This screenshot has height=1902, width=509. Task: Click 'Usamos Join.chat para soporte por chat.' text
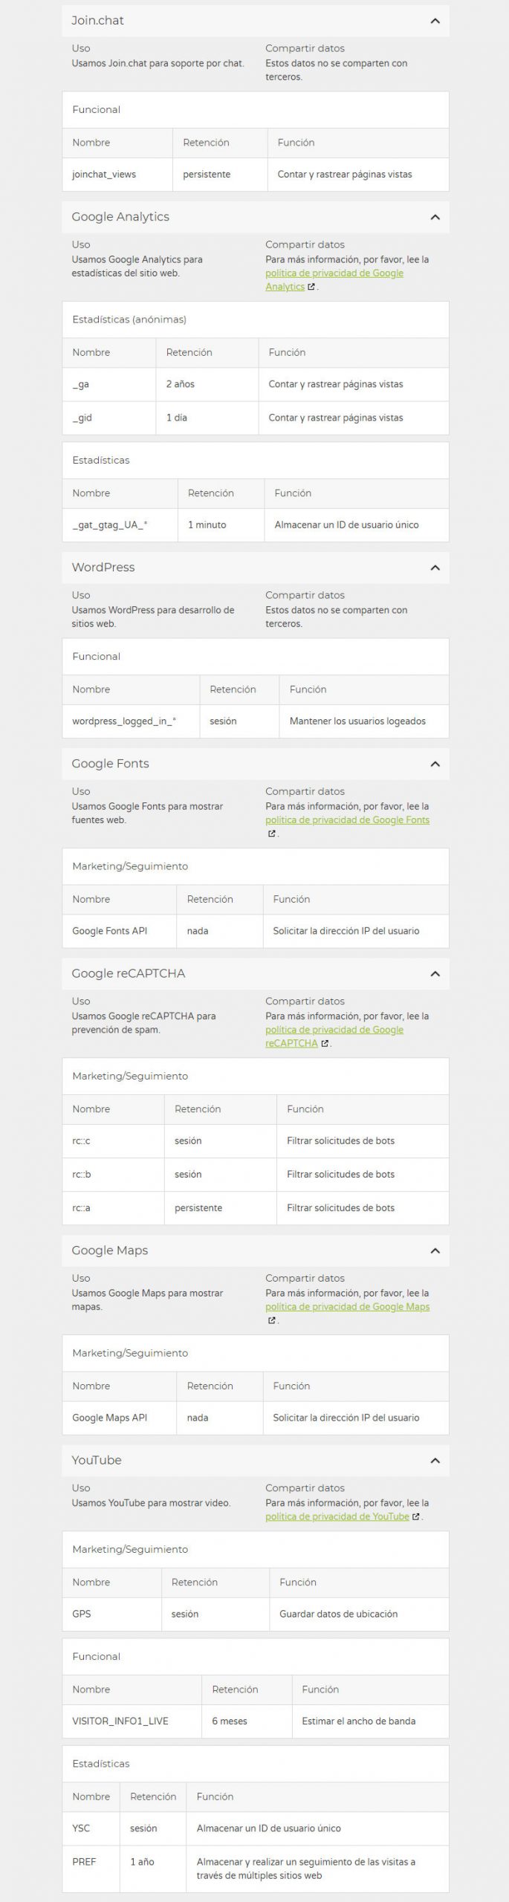(x=158, y=63)
